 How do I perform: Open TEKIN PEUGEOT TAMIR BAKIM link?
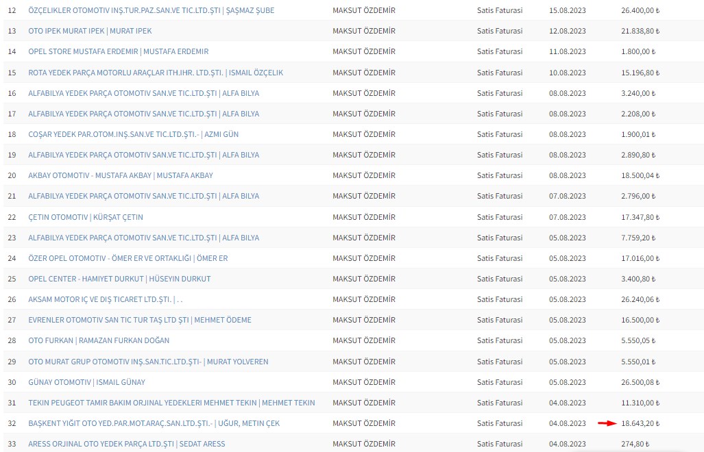pos(171,403)
